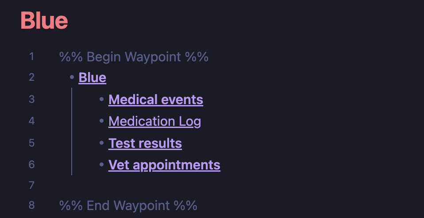Click the bullet beside Vet appointments
This screenshot has width=424, height=218.
coord(102,164)
